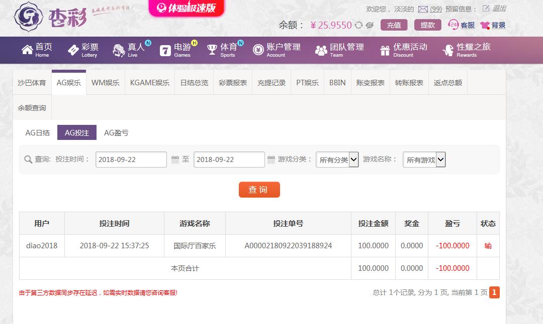This screenshot has width=543, height=324.
Task: Open 24-hour customer service icon
Action: tap(452, 24)
